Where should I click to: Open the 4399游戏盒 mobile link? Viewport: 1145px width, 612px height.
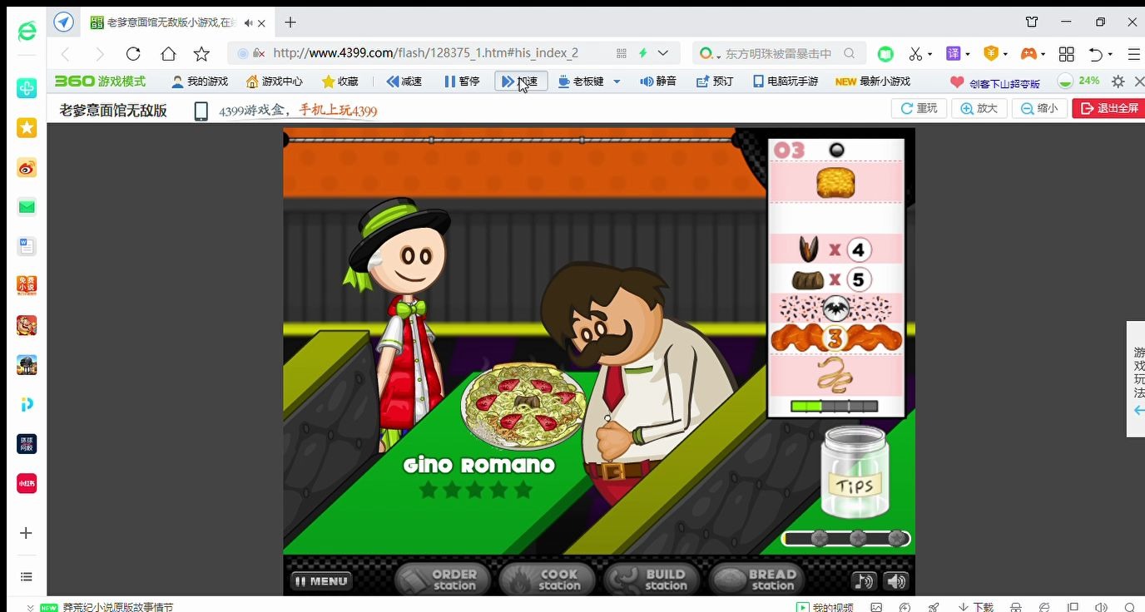(285, 111)
